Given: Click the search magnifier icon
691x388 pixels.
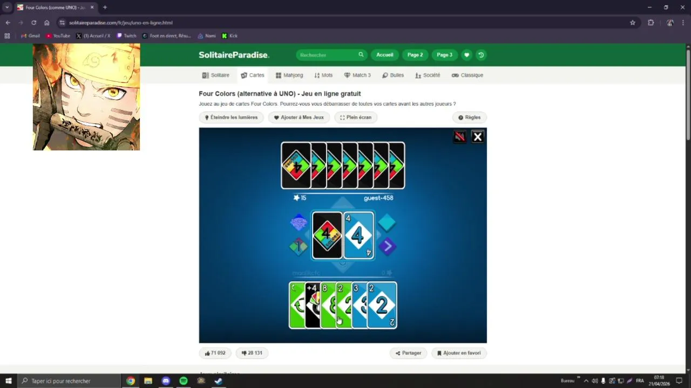Looking at the screenshot, I should point(361,55).
